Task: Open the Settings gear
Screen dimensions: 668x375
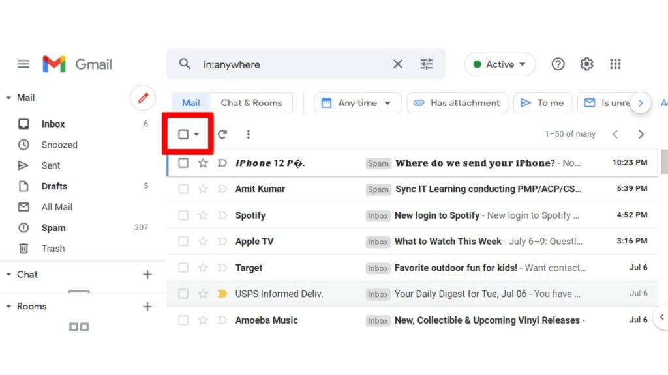Action: click(586, 64)
